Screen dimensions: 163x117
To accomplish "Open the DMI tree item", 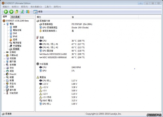I will point(13,33).
